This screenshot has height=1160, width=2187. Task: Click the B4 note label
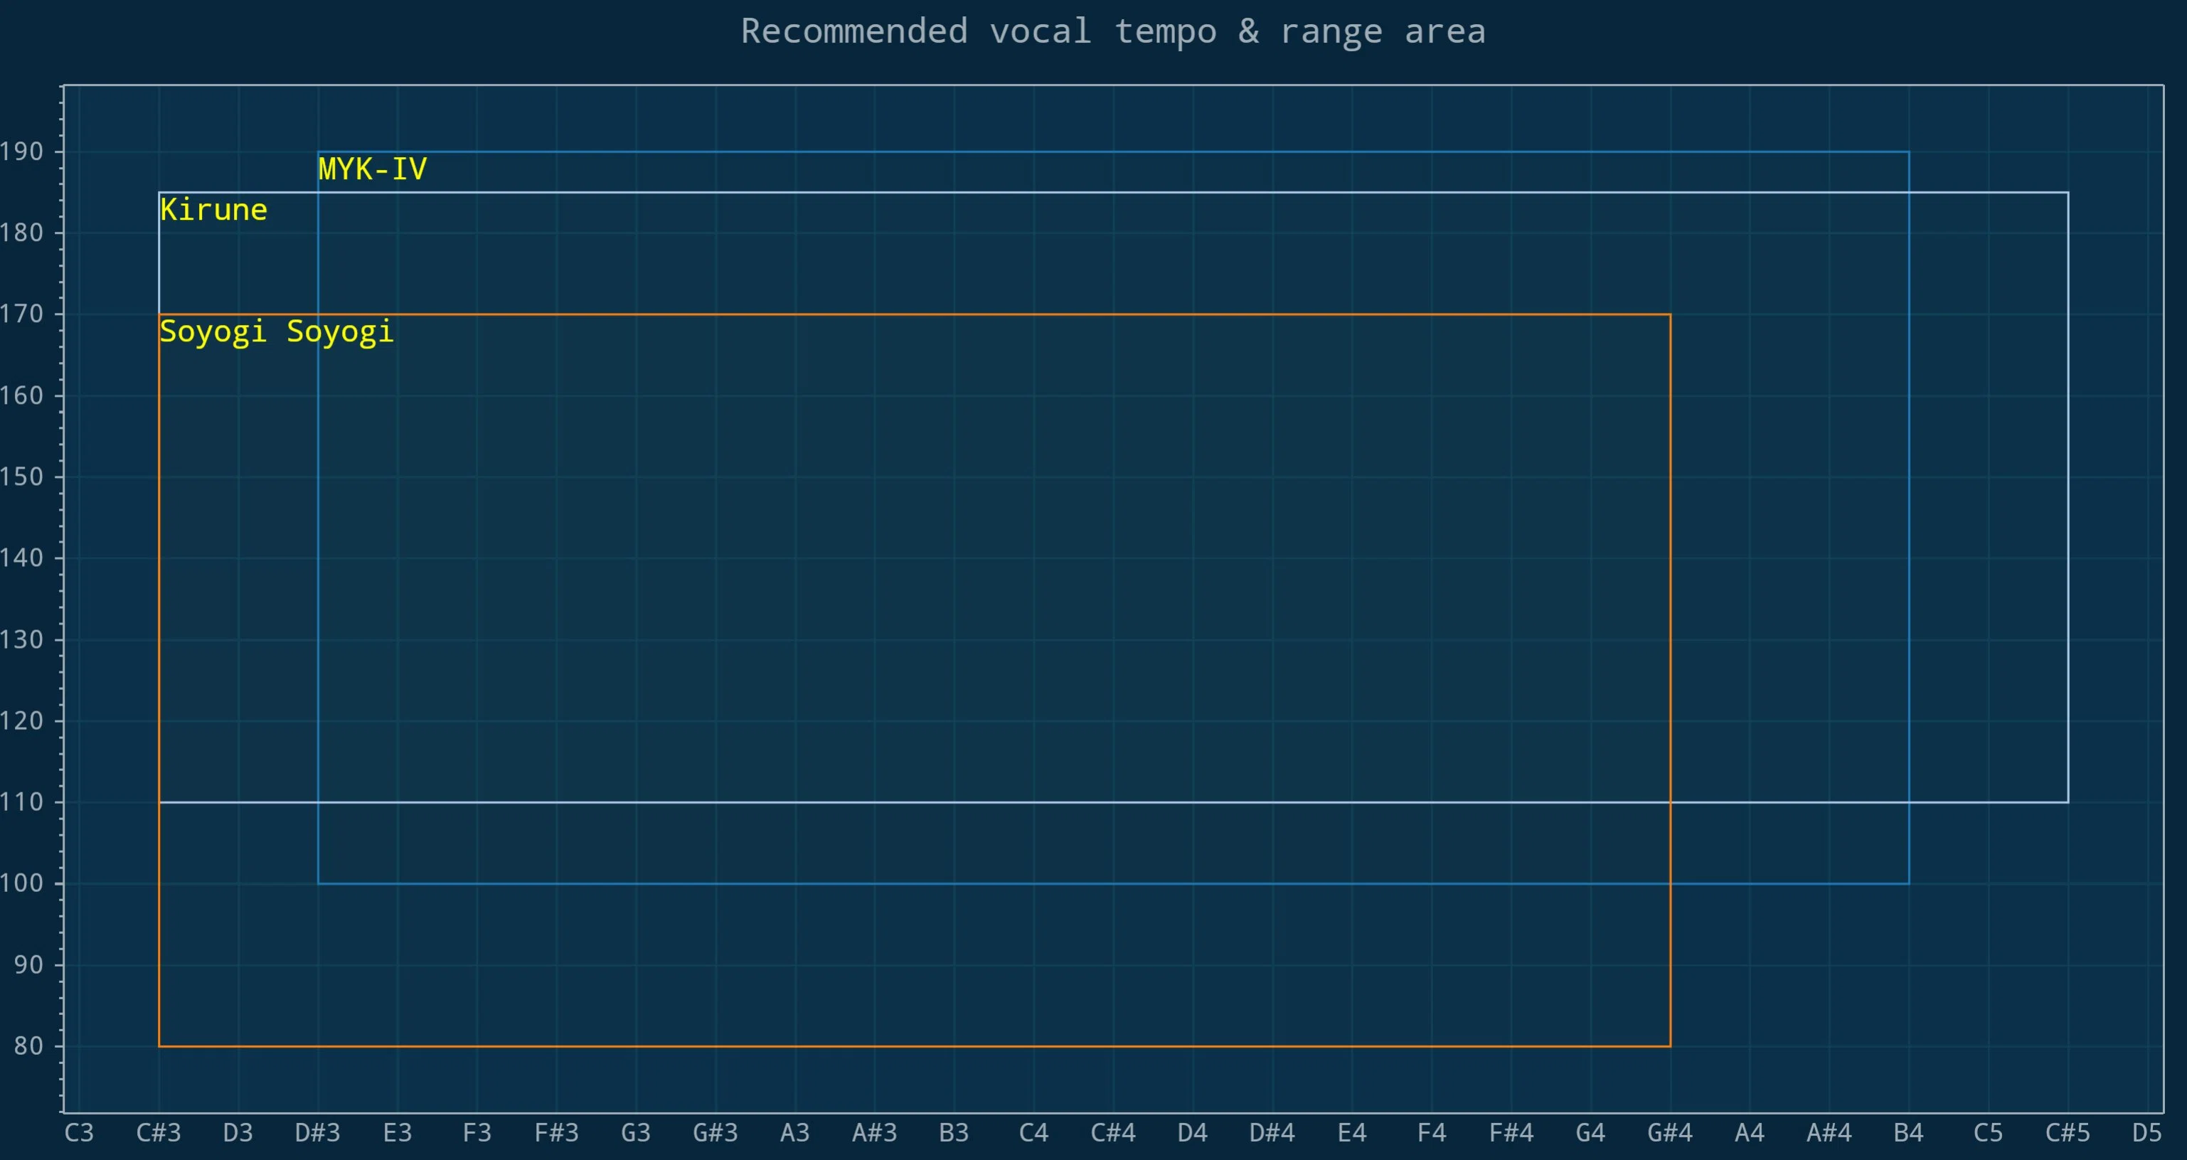(1908, 1133)
